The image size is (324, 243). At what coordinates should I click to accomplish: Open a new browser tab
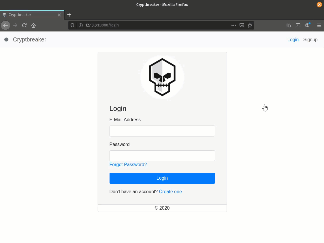[69, 15]
